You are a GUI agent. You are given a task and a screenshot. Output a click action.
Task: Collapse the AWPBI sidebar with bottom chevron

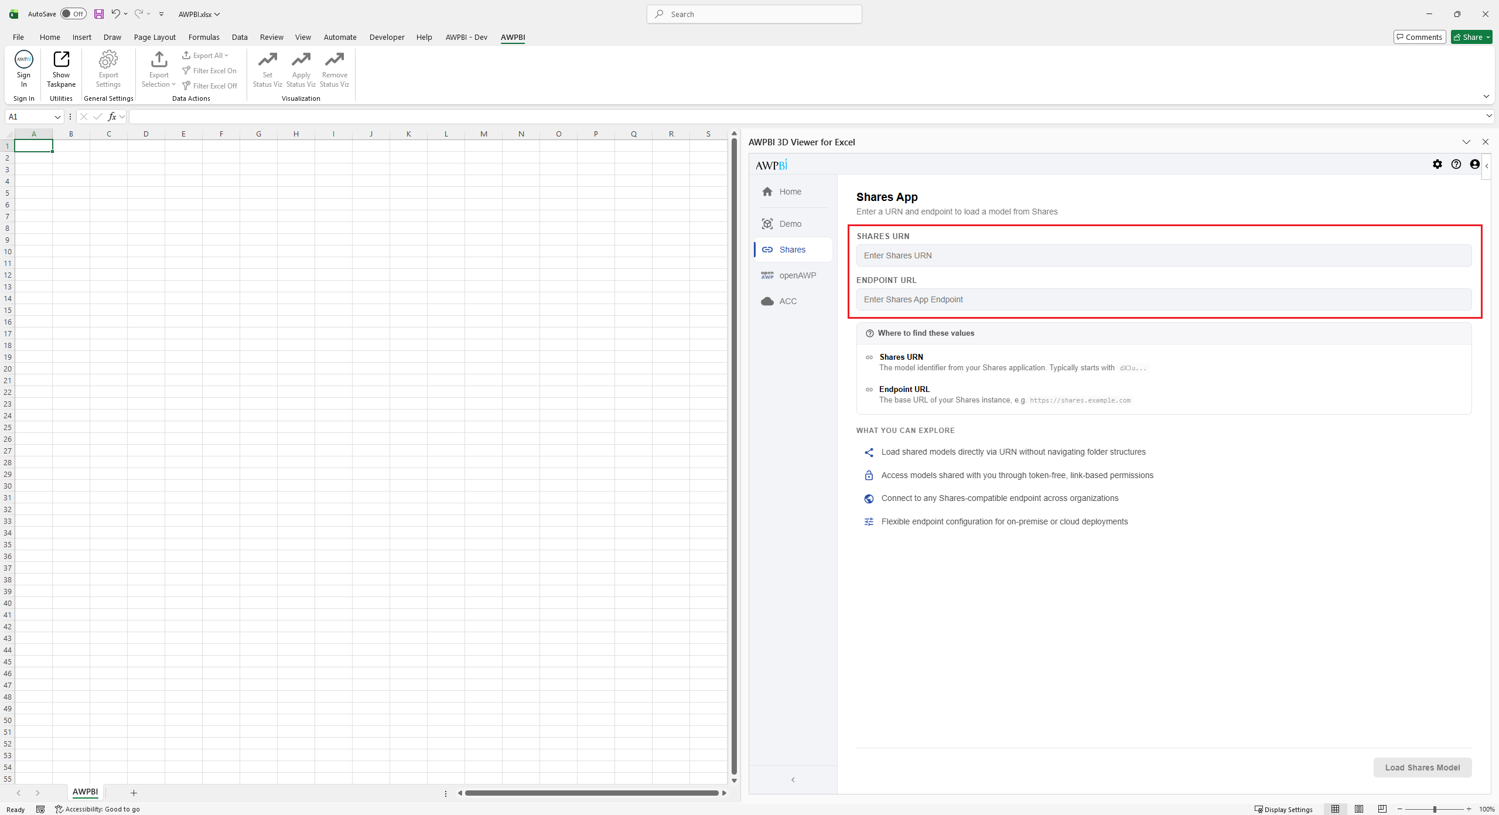[793, 779]
